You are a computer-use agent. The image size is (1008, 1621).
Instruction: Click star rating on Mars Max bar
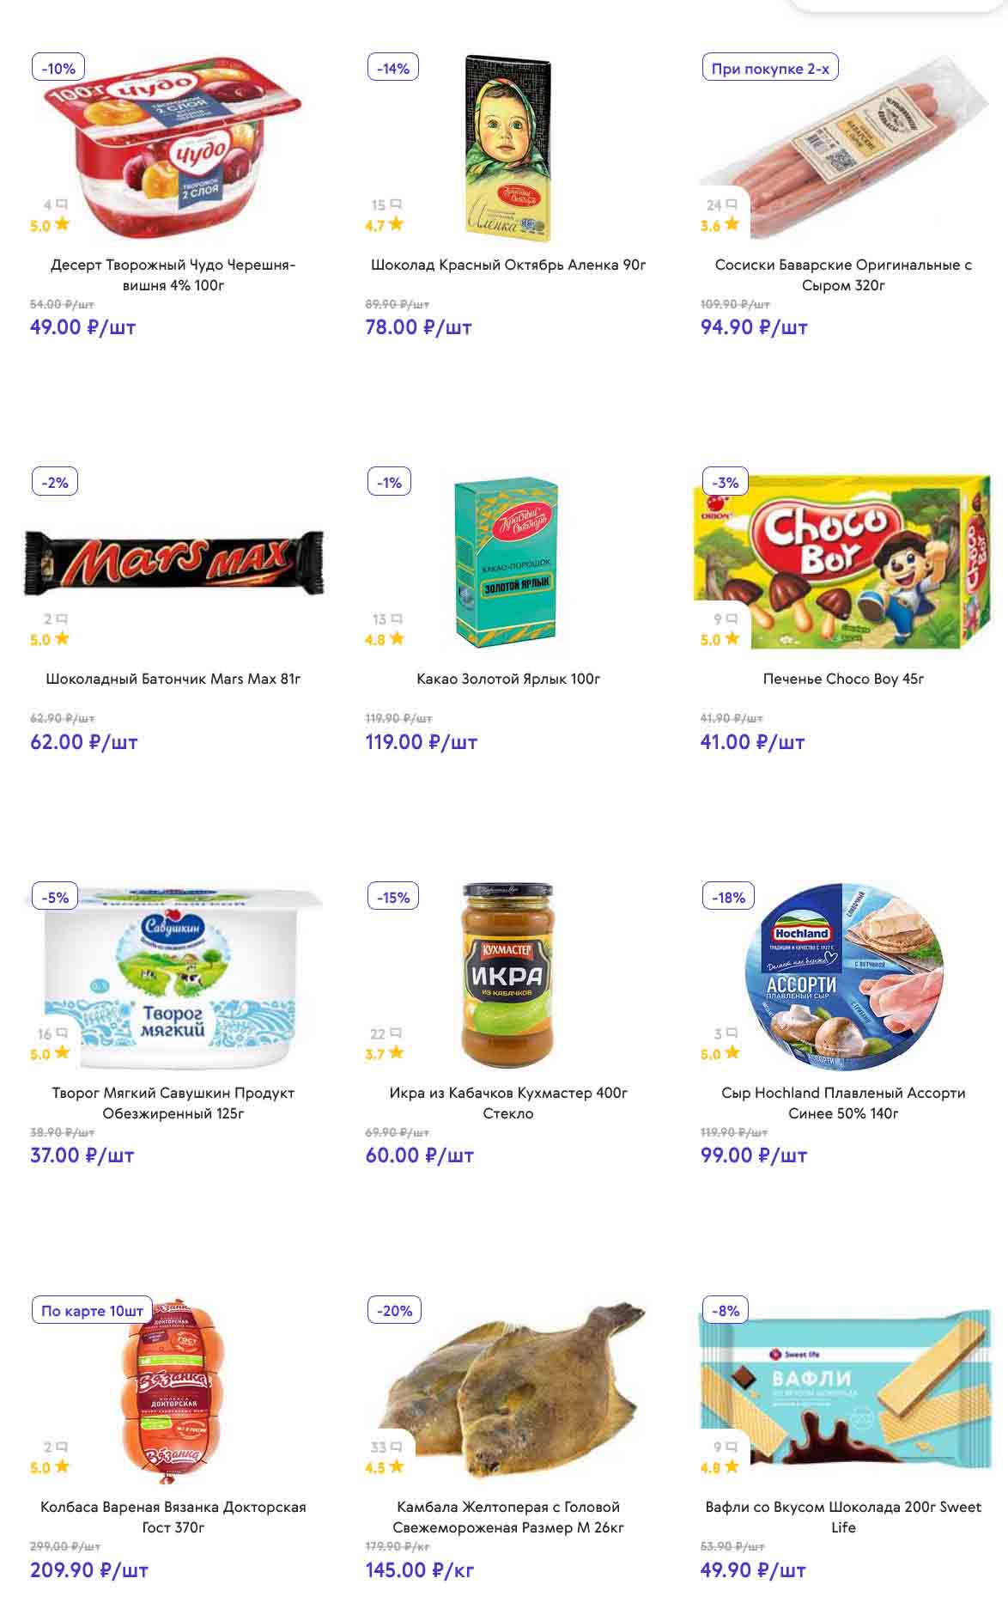pos(61,638)
